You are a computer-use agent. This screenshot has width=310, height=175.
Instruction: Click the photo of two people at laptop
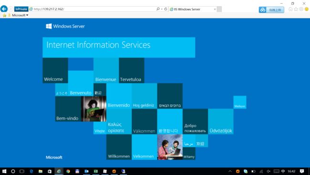[170, 147]
